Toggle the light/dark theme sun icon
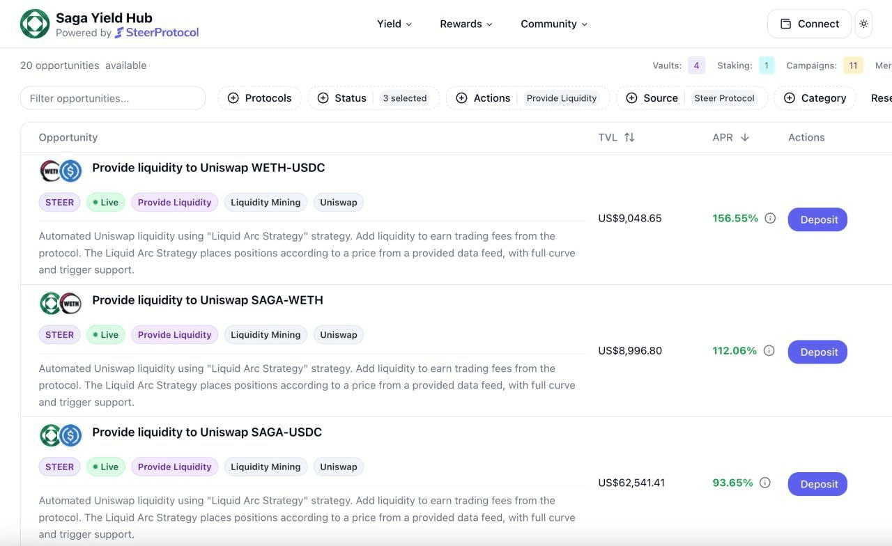Viewport: 892px width, 546px height. pos(863,24)
